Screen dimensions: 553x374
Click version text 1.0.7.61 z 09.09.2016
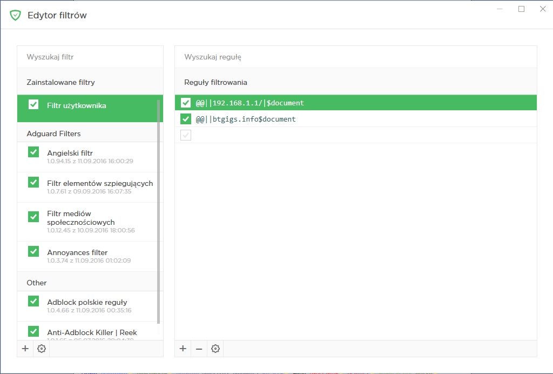click(89, 191)
